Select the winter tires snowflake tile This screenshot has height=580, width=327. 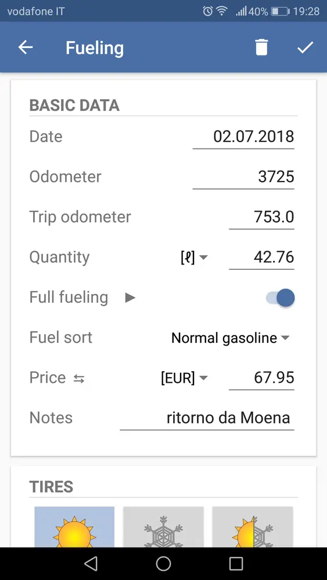[x=163, y=527]
